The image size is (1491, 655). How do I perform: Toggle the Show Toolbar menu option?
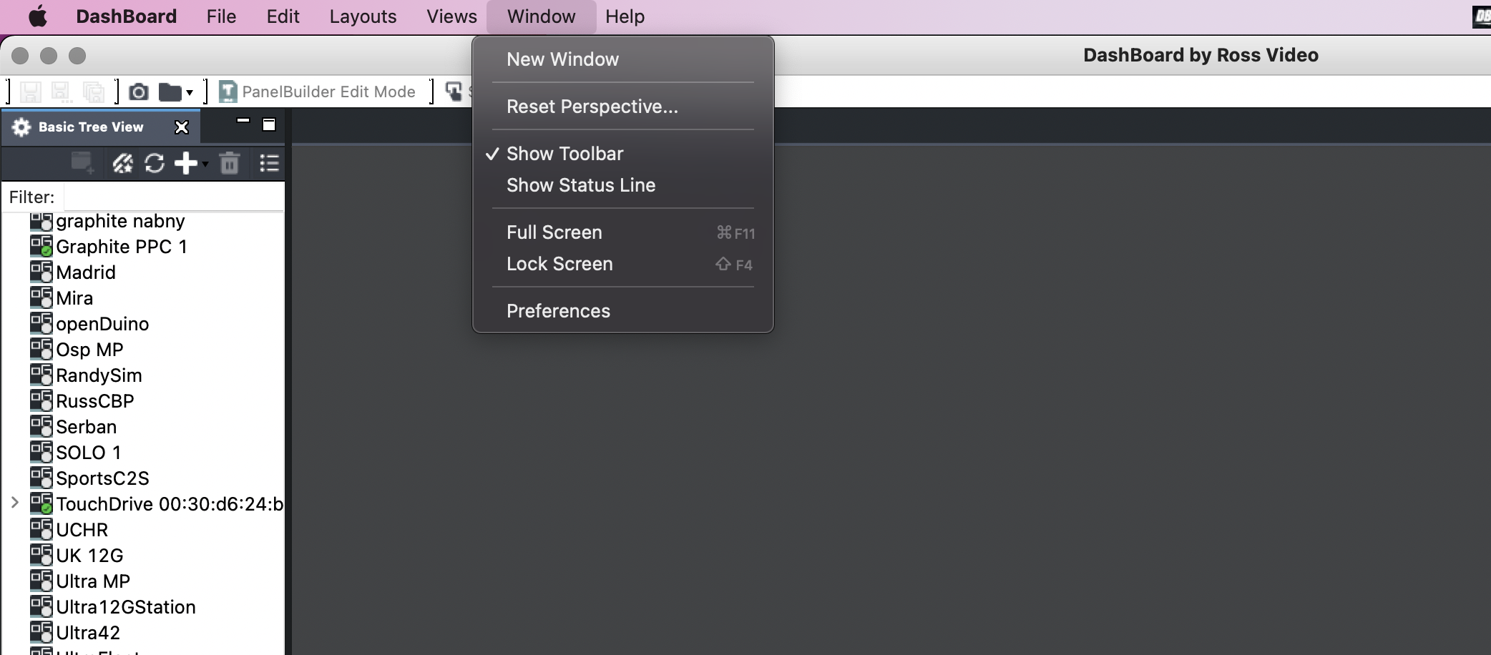(564, 154)
